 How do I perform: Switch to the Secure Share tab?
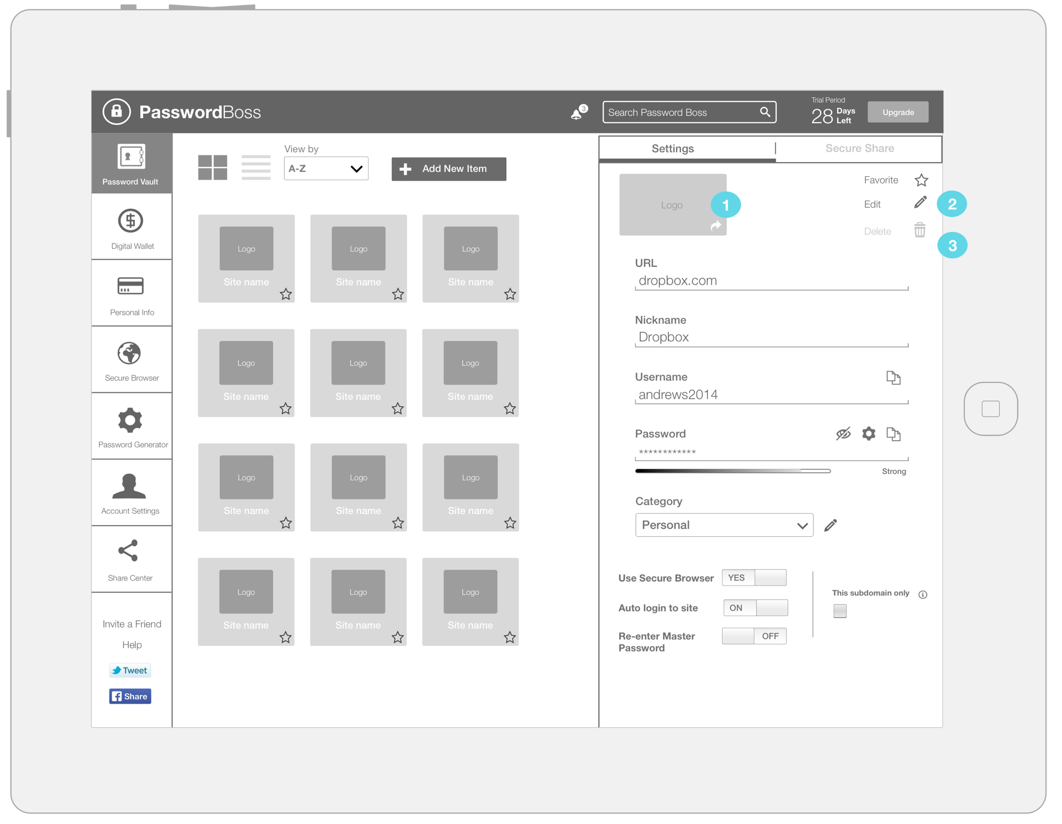(859, 148)
